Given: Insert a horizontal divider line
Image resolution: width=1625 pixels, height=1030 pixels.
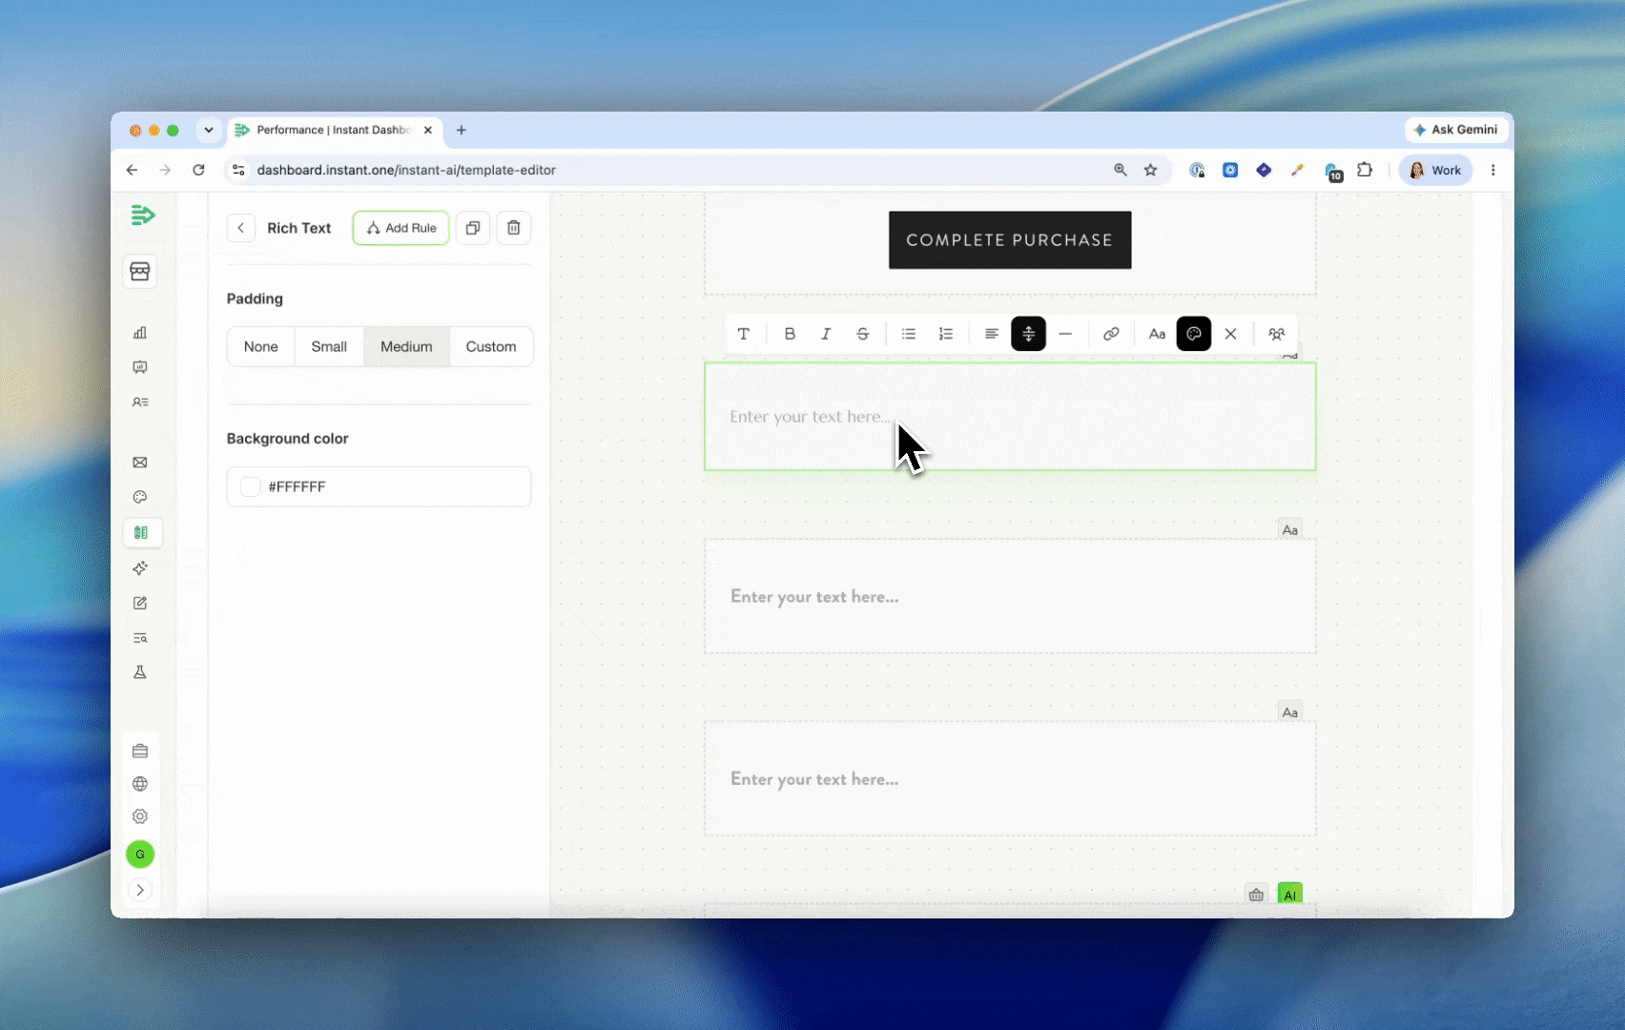Looking at the screenshot, I should pos(1065,334).
